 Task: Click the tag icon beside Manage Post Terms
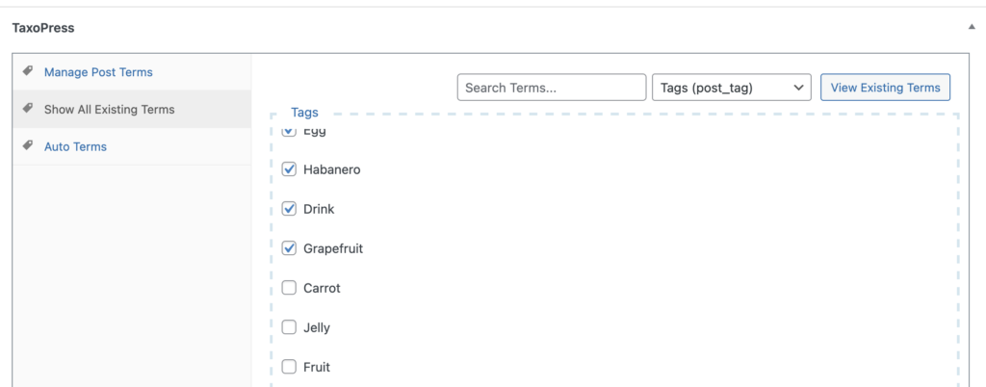click(x=28, y=71)
